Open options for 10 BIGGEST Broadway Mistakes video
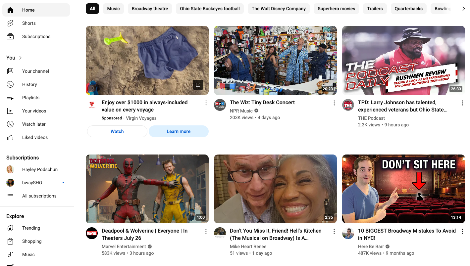This screenshot has width=470, height=266. (462, 231)
